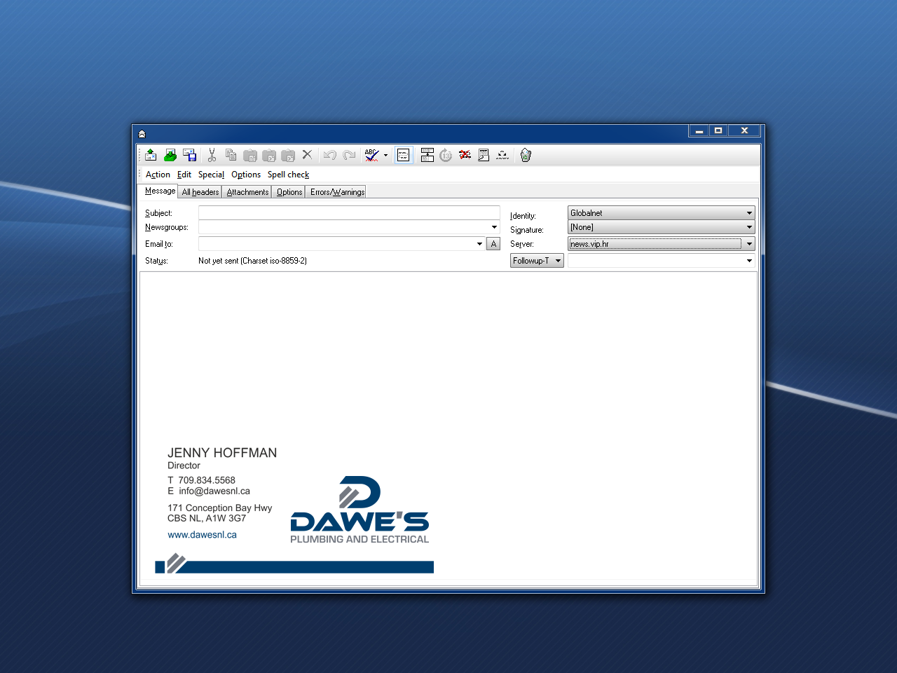Switch to the Attachments tab
Viewport: 897px width, 673px height.
[247, 192]
